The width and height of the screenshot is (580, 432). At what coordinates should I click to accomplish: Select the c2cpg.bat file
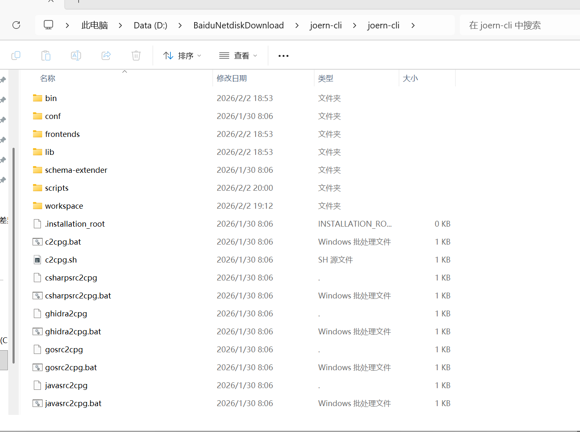click(x=63, y=242)
